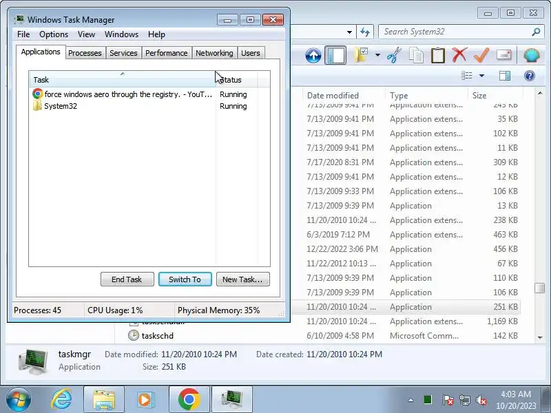Click the scroll down arrow in file list
Viewport: 551px width, 413px height.
(x=540, y=337)
